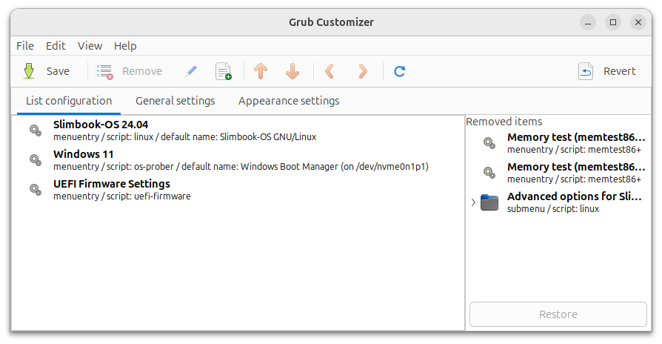
Task: Select the Windows 11 entry title
Action: tap(83, 154)
